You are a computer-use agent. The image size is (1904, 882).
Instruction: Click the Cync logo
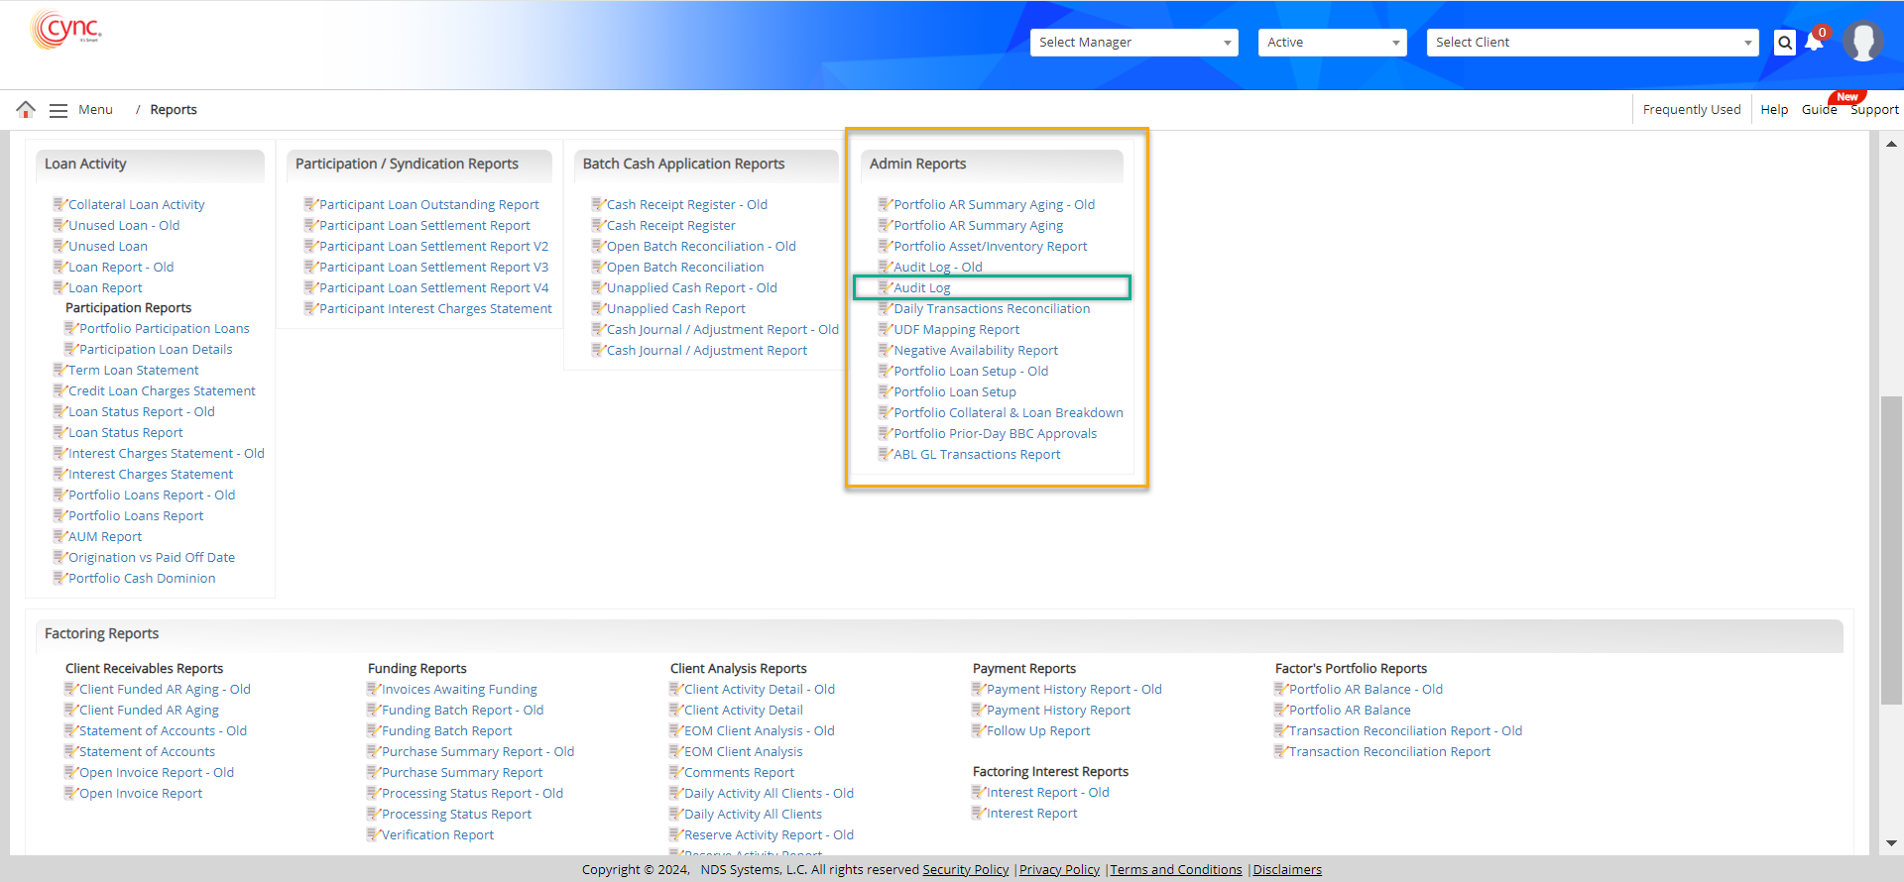coord(66,30)
